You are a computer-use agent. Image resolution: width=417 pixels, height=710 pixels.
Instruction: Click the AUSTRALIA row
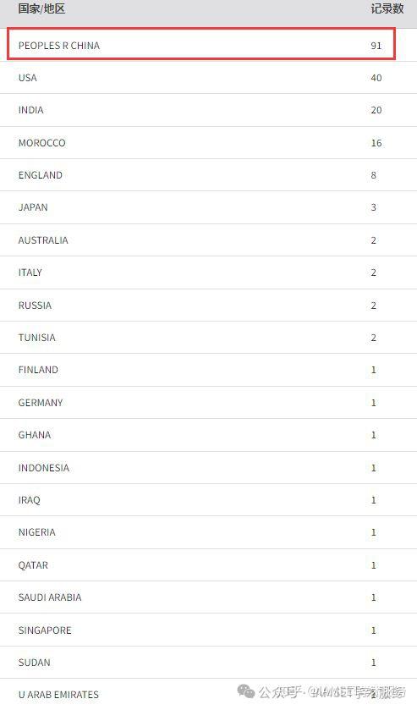208,240
